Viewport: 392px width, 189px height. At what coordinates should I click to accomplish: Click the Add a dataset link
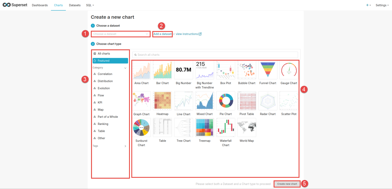(x=162, y=34)
